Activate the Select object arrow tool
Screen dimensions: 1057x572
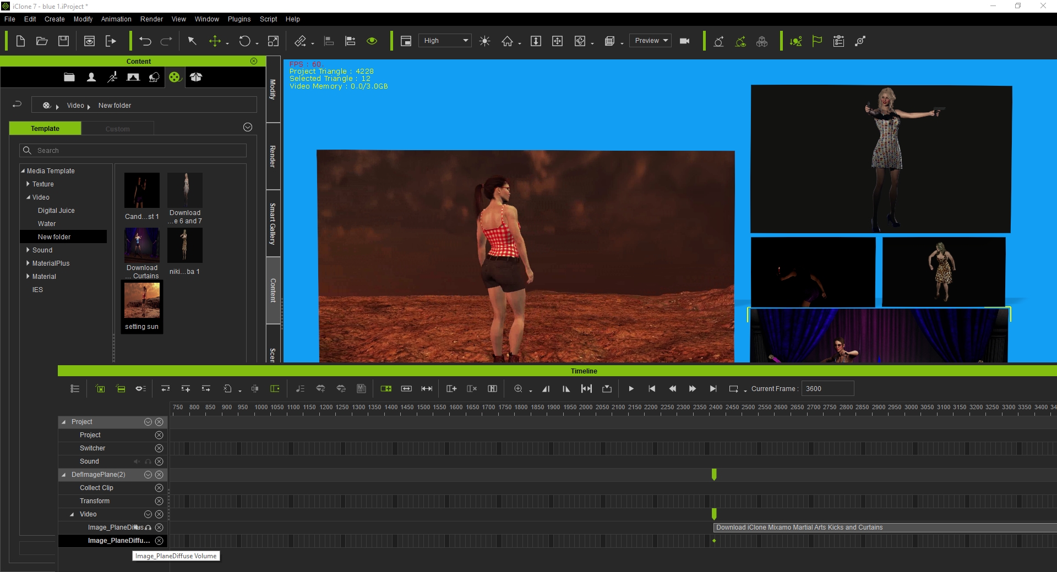click(192, 41)
